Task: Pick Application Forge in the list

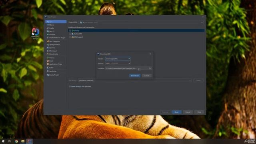Action: pyautogui.click(x=56, y=64)
